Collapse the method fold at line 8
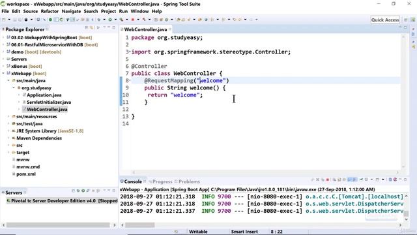The height and width of the screenshot is (235, 417). 130,80
